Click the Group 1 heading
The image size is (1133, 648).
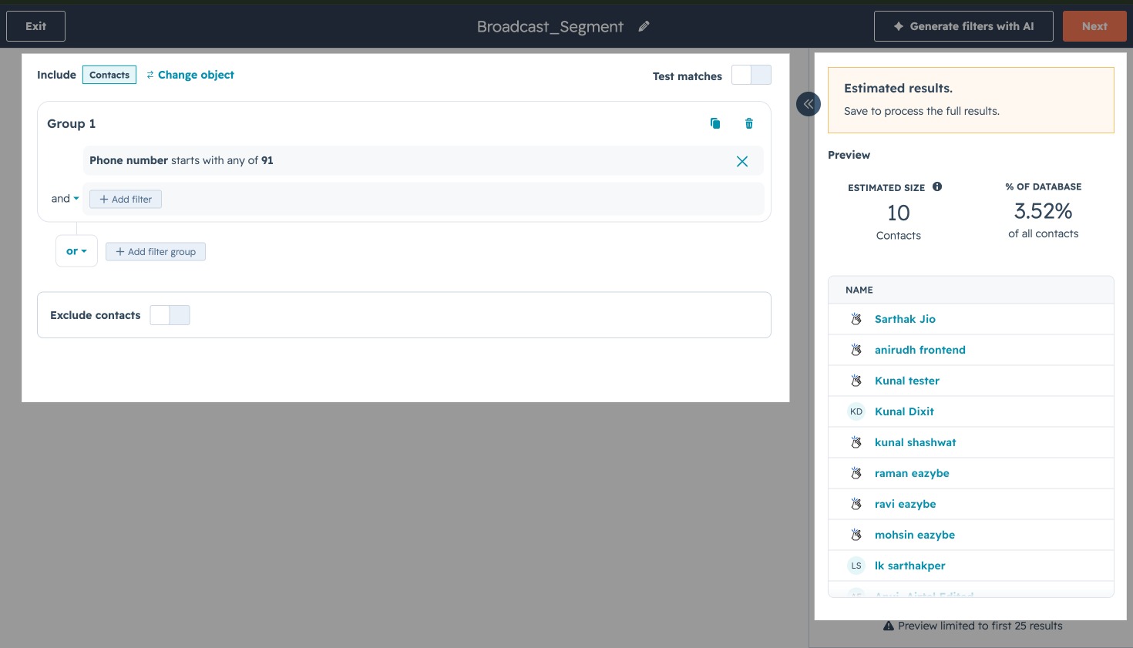[x=72, y=123]
